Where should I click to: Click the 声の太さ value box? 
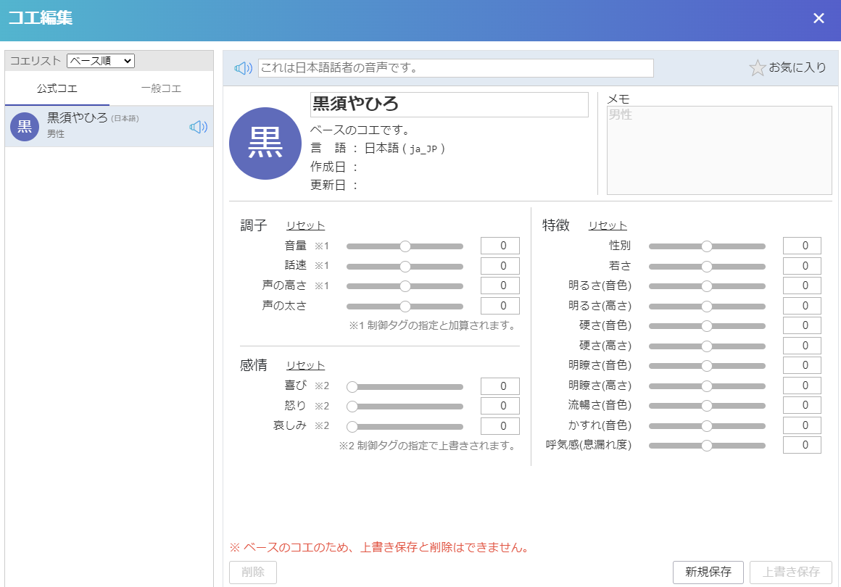pyautogui.click(x=500, y=306)
